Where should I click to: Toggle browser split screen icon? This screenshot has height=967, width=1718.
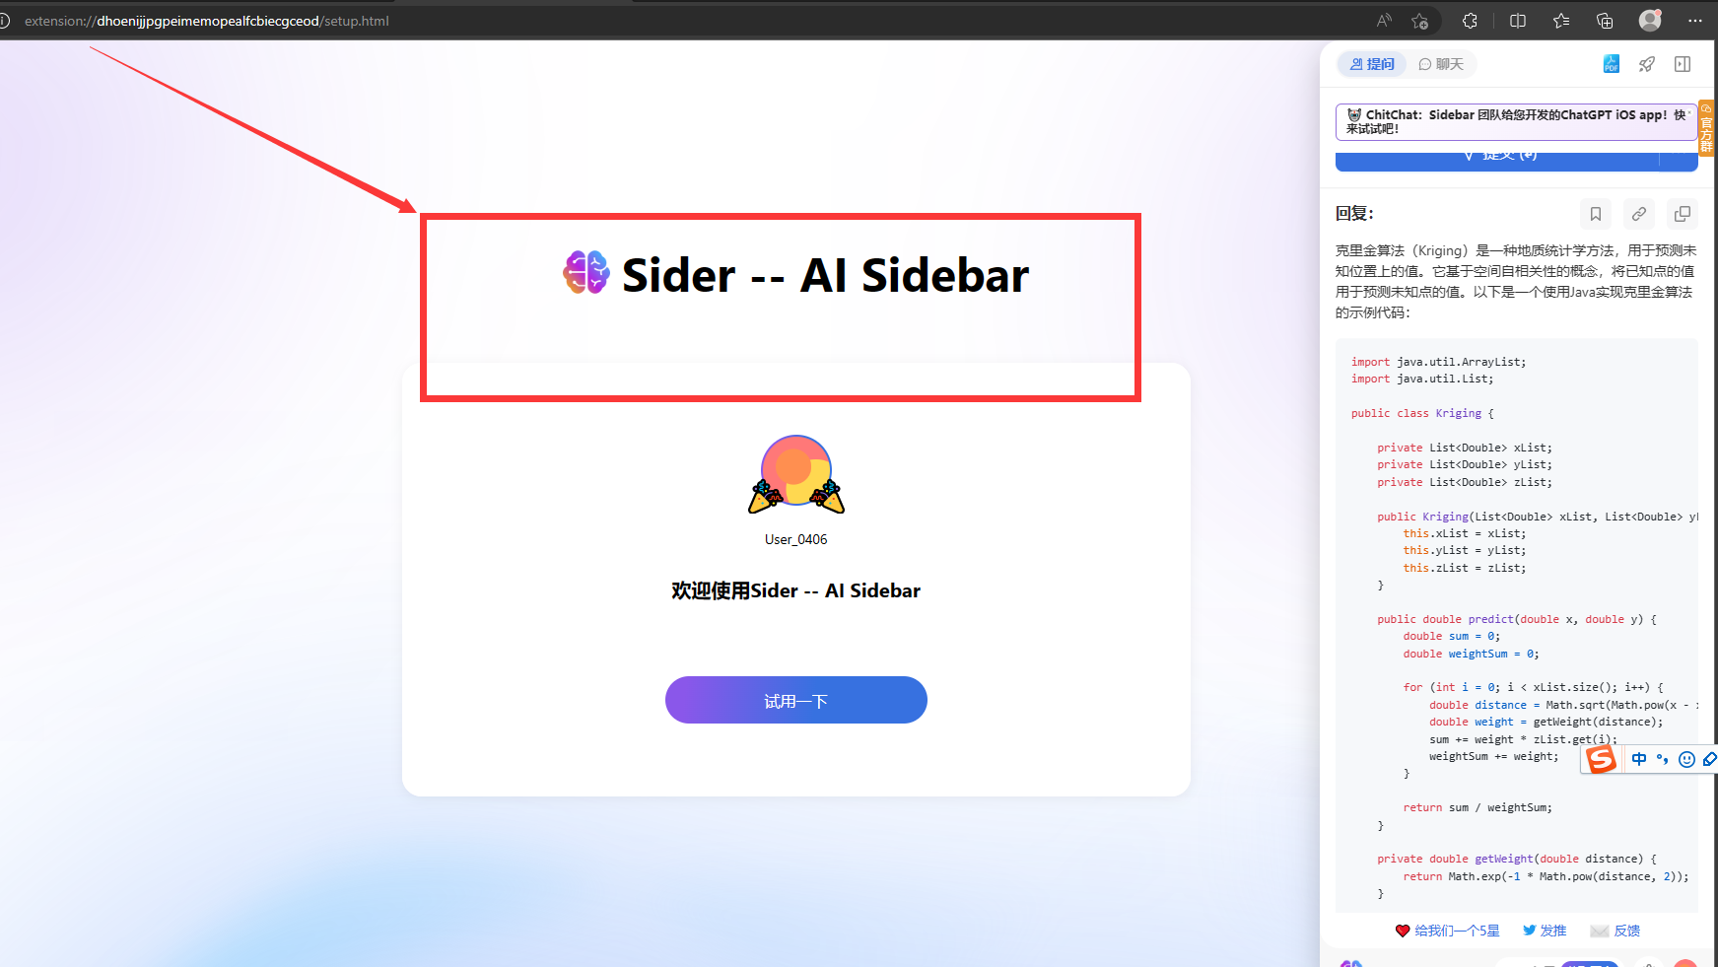pos(1518,21)
